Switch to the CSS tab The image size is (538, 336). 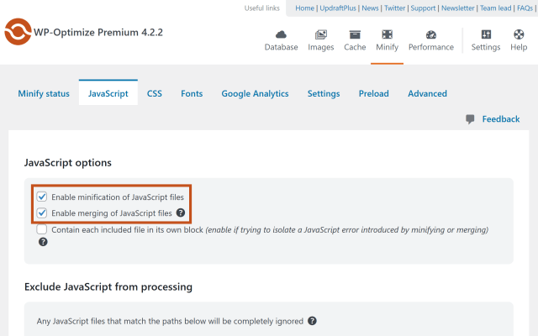tap(155, 93)
